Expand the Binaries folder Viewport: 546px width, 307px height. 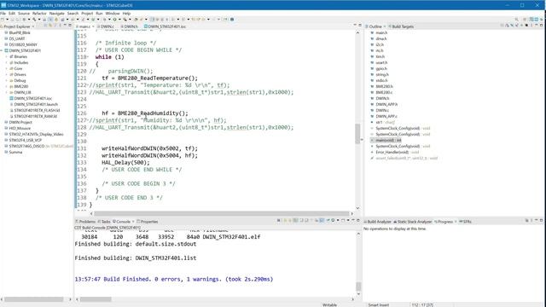coord(7,56)
